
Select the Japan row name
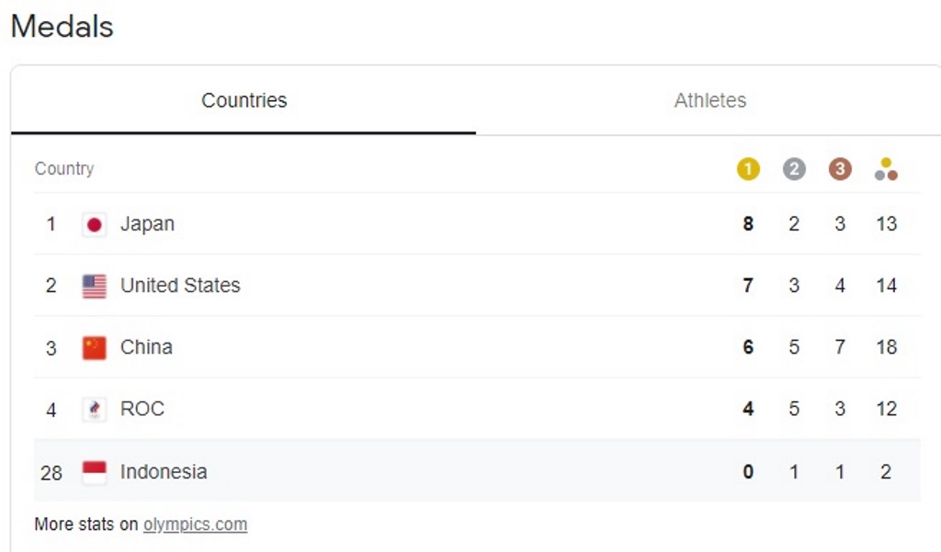coord(147,224)
